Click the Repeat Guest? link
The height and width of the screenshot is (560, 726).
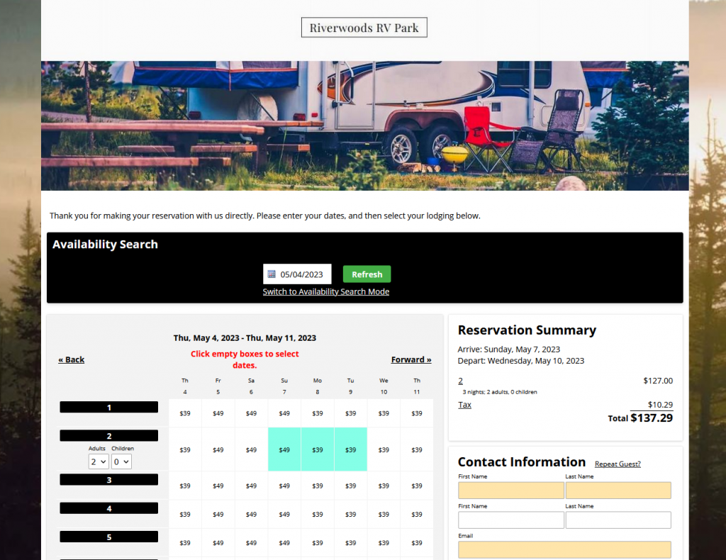click(618, 464)
